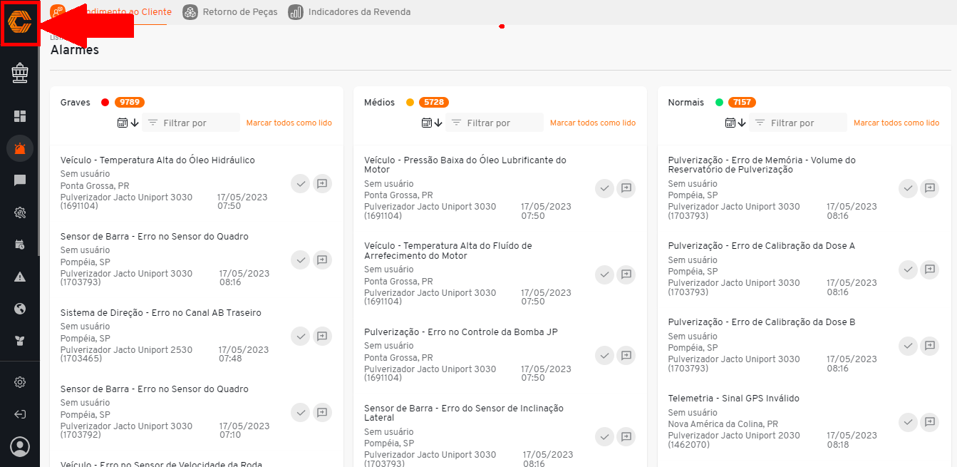The height and width of the screenshot is (467, 957).
Task: Click the settings gear icon in sidebar
Action: pyautogui.click(x=20, y=382)
